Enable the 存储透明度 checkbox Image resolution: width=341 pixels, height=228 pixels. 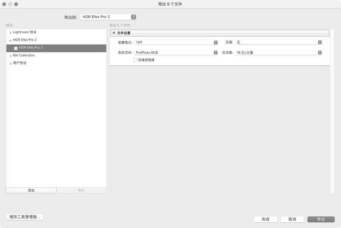135,60
